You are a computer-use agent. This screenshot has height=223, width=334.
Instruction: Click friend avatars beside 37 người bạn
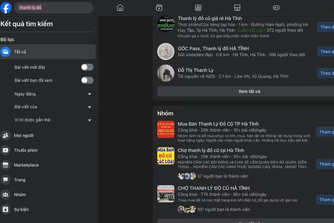coord(187,176)
